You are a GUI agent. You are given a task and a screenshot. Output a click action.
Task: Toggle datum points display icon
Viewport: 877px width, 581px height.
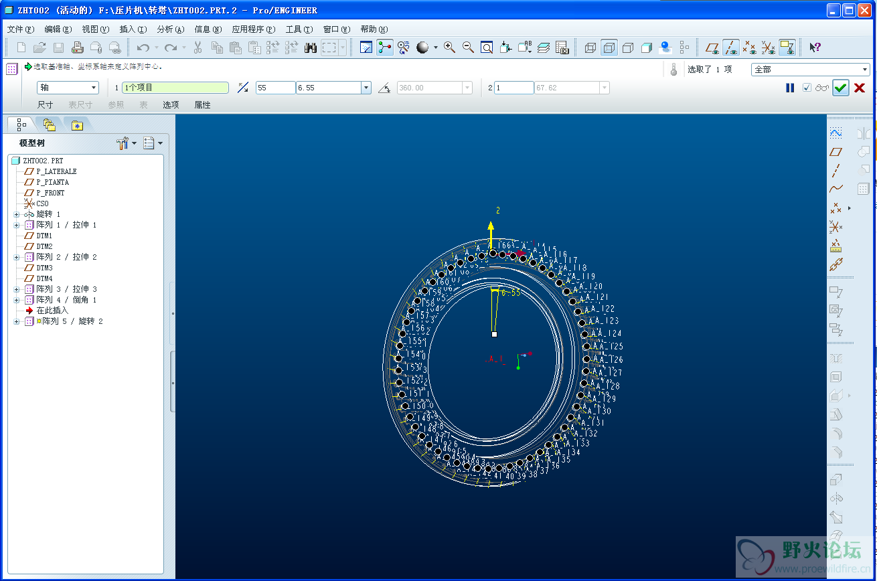point(750,48)
